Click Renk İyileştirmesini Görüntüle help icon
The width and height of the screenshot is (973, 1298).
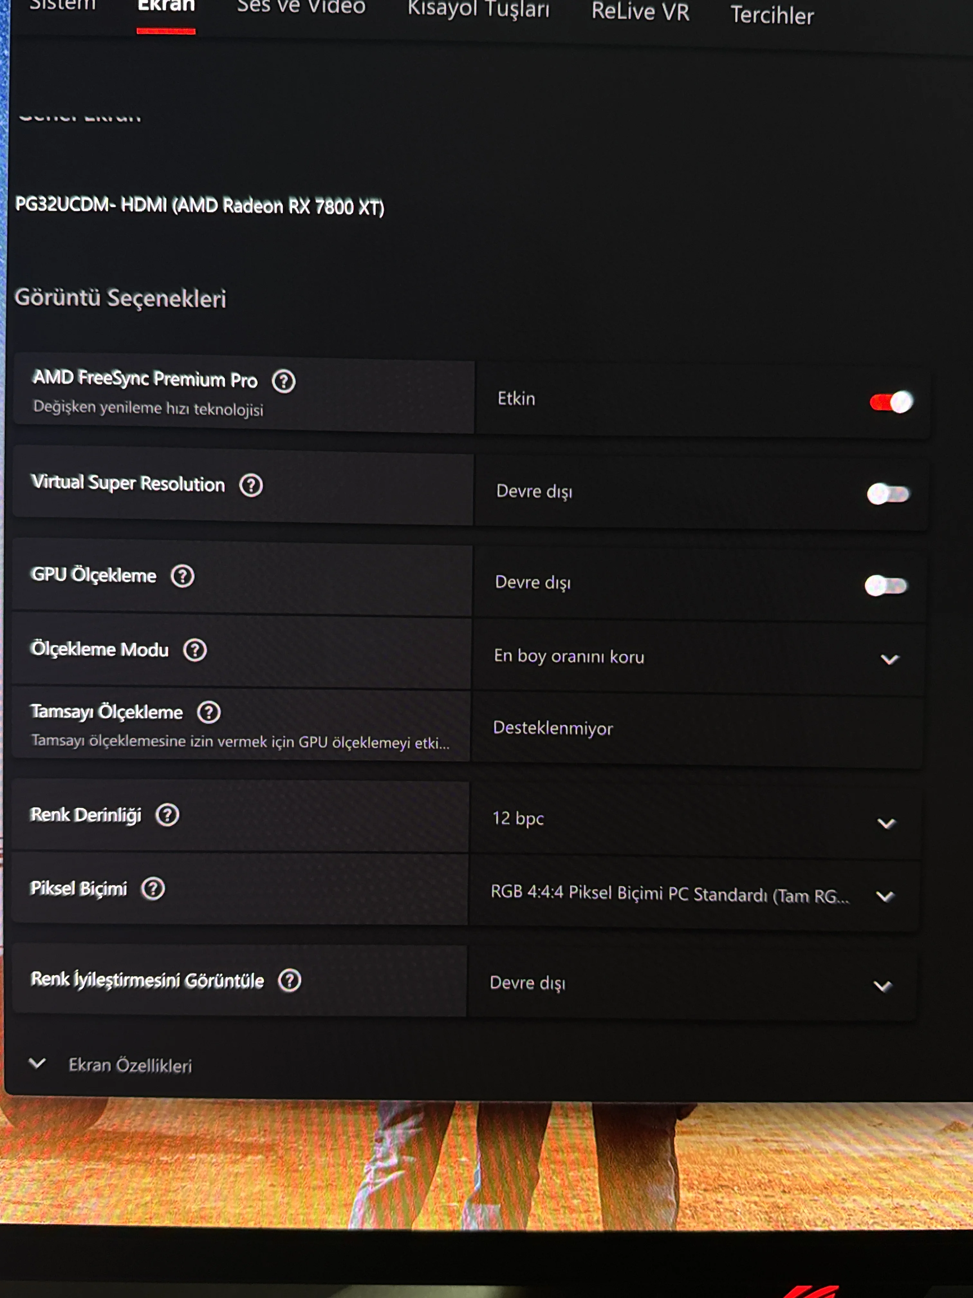point(289,981)
